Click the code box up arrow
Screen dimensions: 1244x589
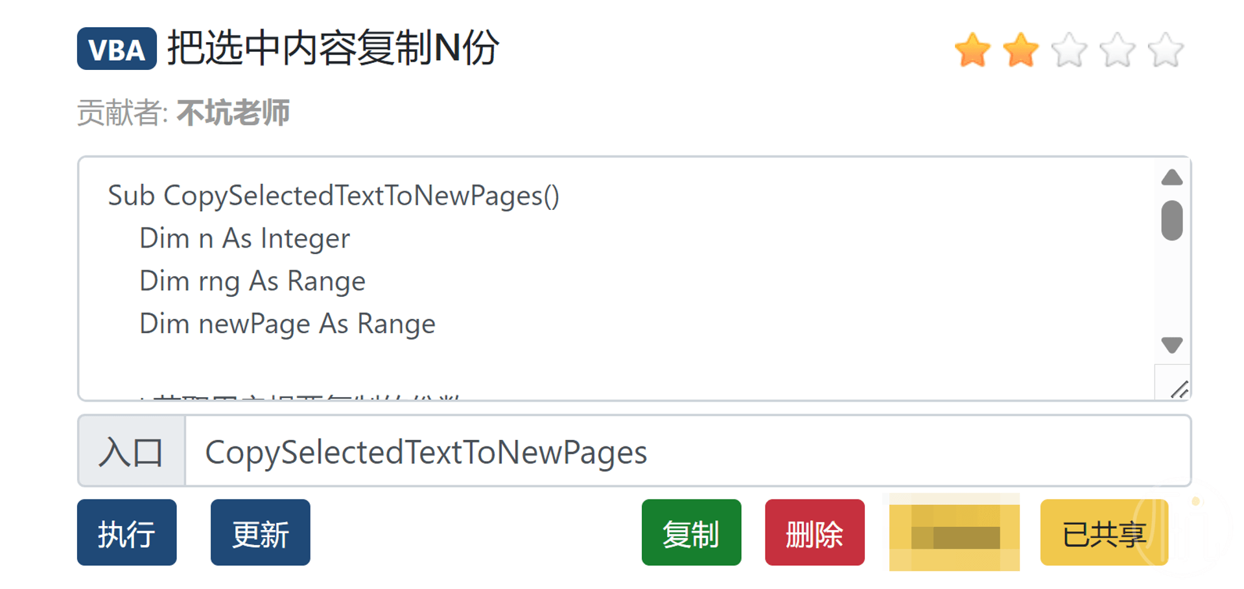tap(1171, 178)
